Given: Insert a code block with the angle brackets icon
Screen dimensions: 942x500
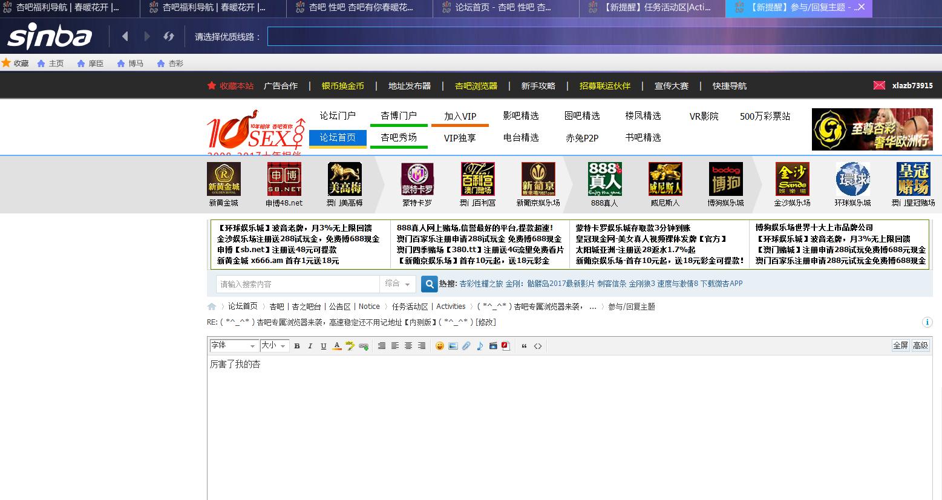Looking at the screenshot, I should point(537,346).
